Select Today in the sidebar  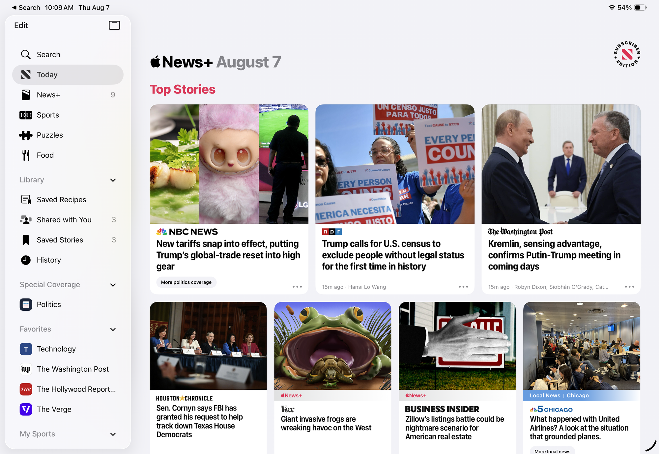pos(68,75)
